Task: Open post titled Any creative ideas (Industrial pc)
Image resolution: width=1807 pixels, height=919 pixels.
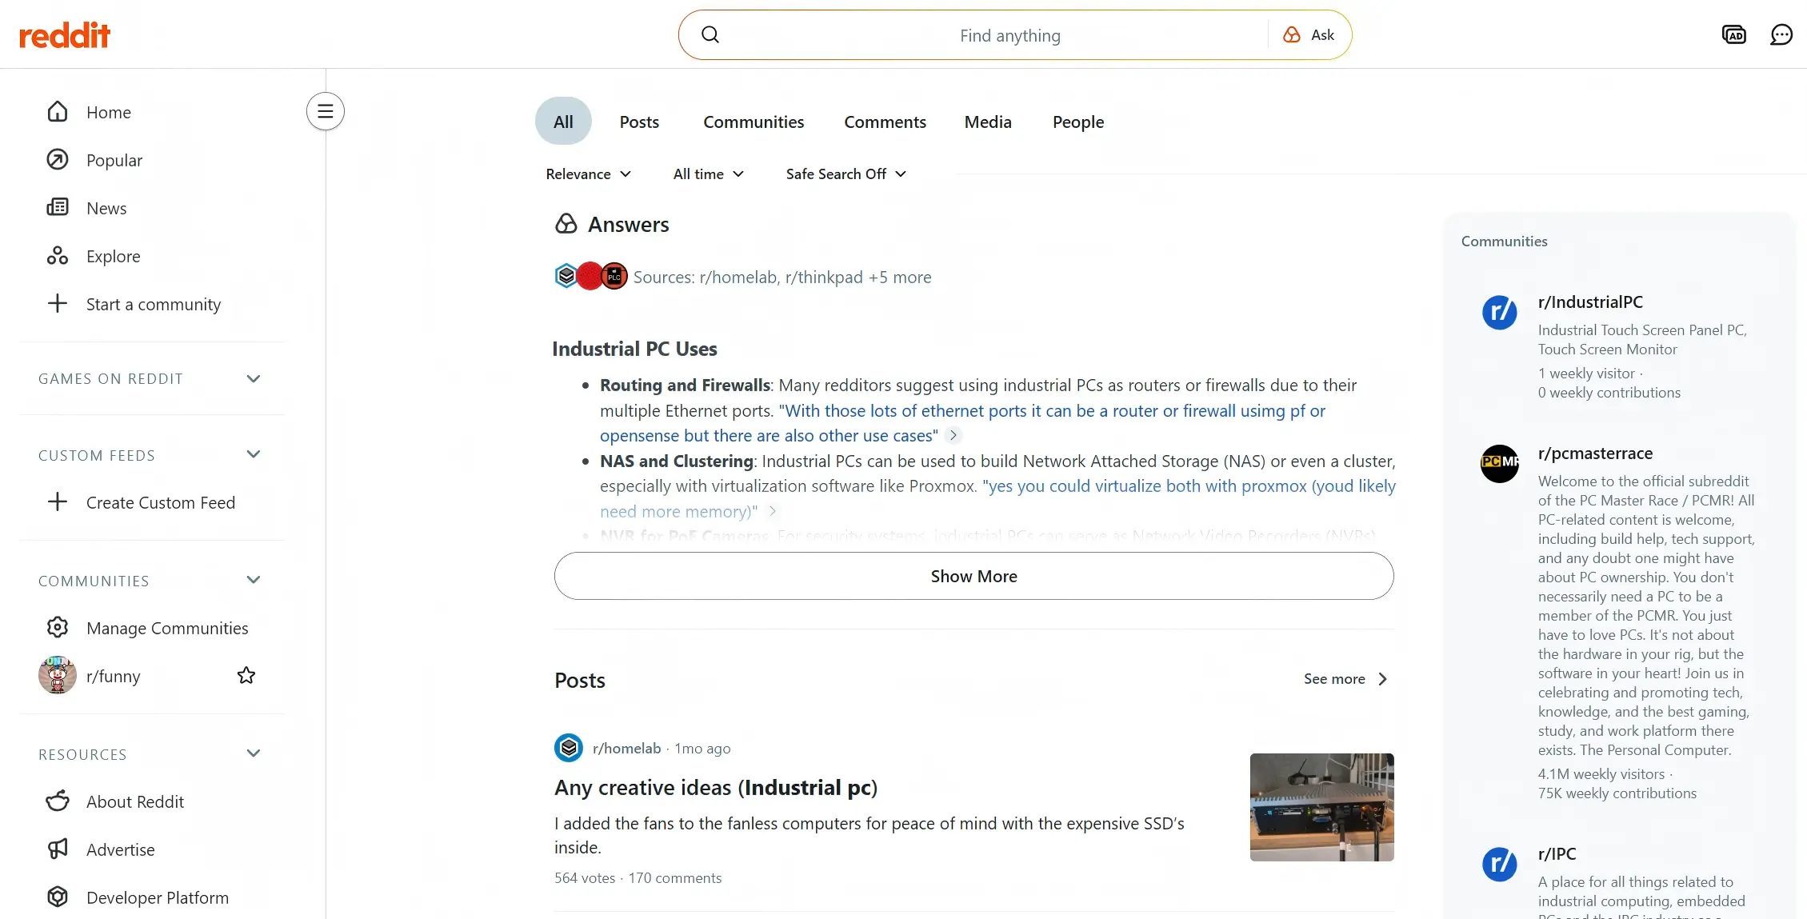Action: (x=716, y=788)
